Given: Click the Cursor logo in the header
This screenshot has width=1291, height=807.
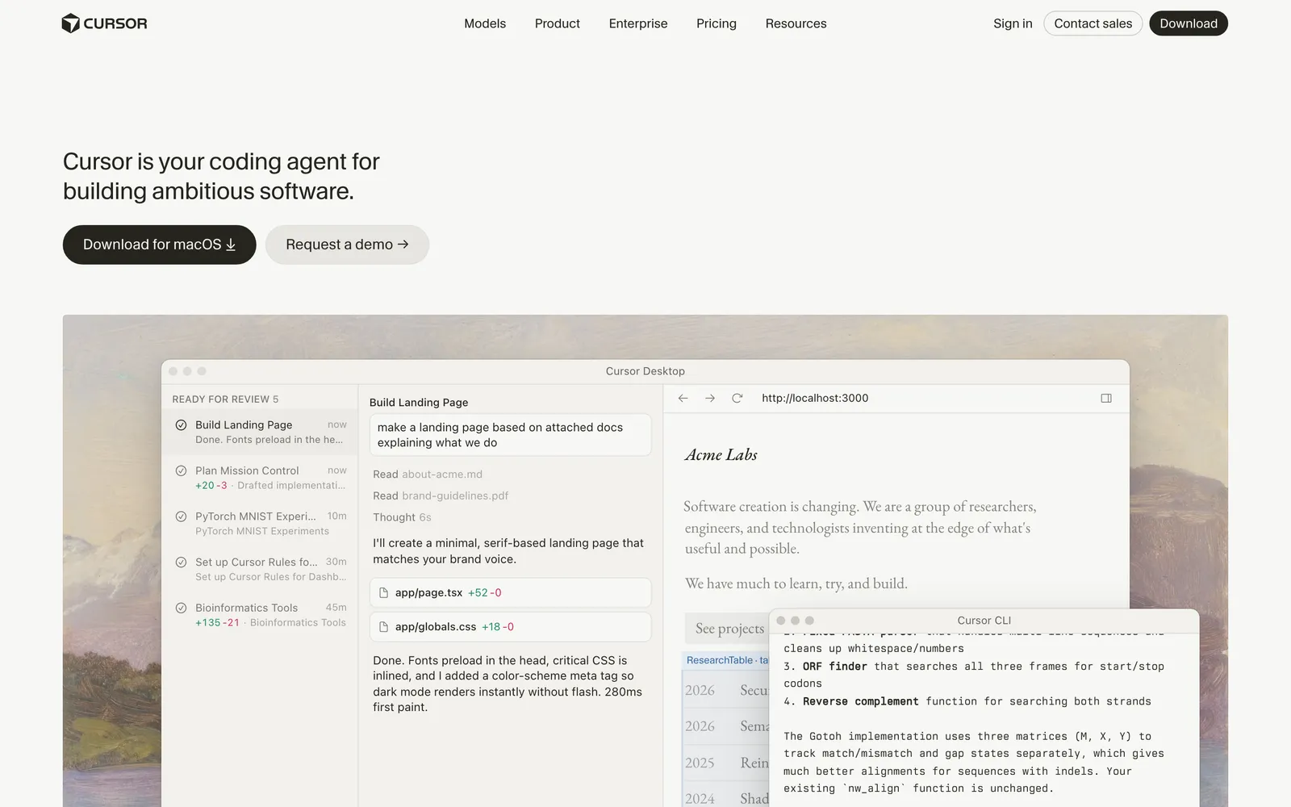Looking at the screenshot, I should (105, 23).
